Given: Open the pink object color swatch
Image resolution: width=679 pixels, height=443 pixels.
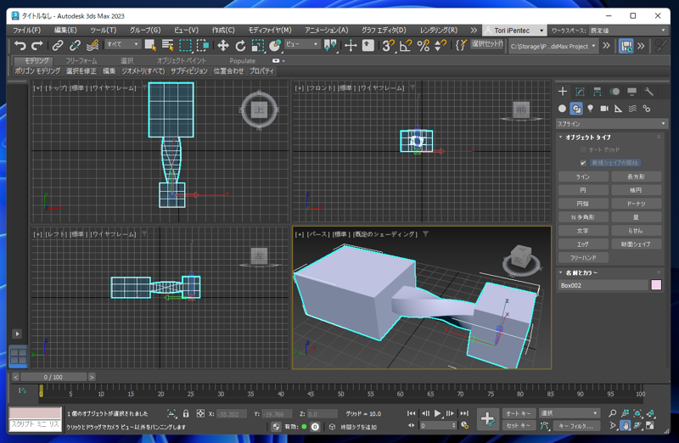Looking at the screenshot, I should (x=656, y=285).
